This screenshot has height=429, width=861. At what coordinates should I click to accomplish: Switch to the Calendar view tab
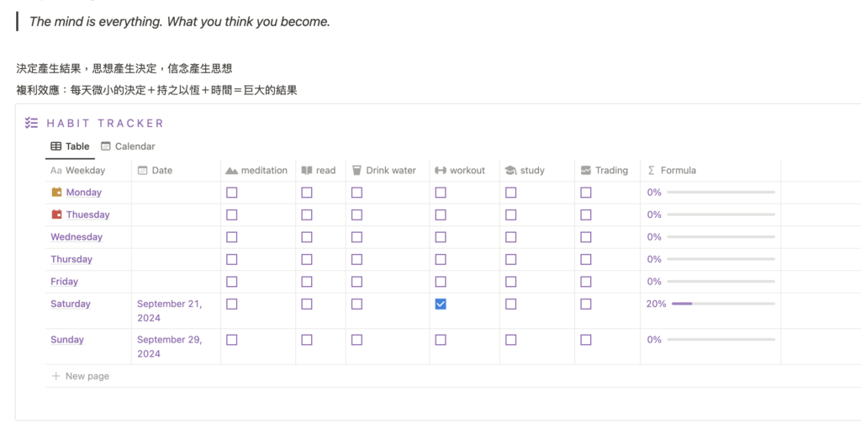pos(128,146)
